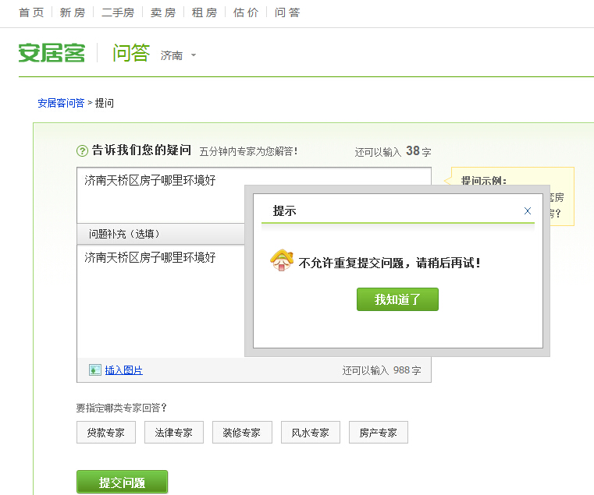
Task: Open the 首页 navigation item
Action: tap(31, 13)
